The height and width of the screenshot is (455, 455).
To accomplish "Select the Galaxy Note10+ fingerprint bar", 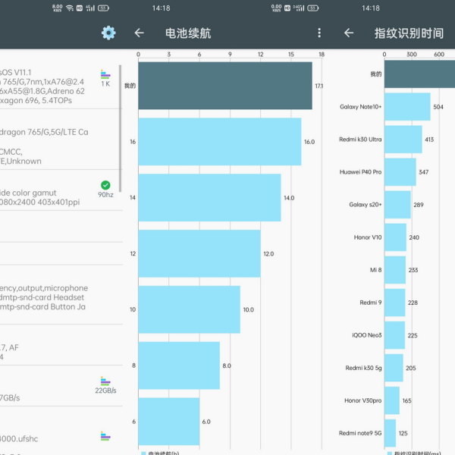I will click(407, 107).
